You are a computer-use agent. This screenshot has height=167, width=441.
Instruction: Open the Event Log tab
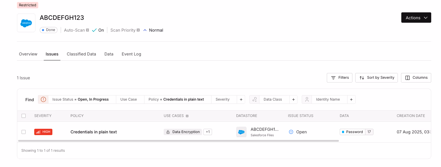pos(131,54)
